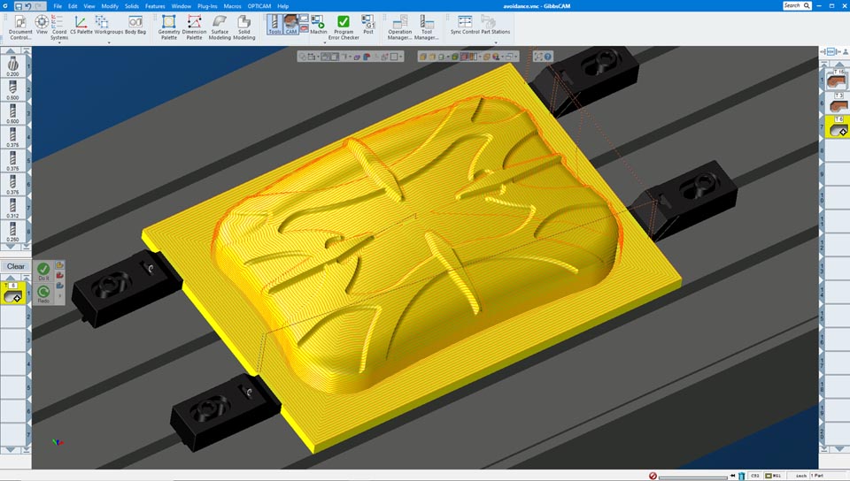Toggle the CAM palette button
Screen dimensions: 850x481
pos(291,25)
